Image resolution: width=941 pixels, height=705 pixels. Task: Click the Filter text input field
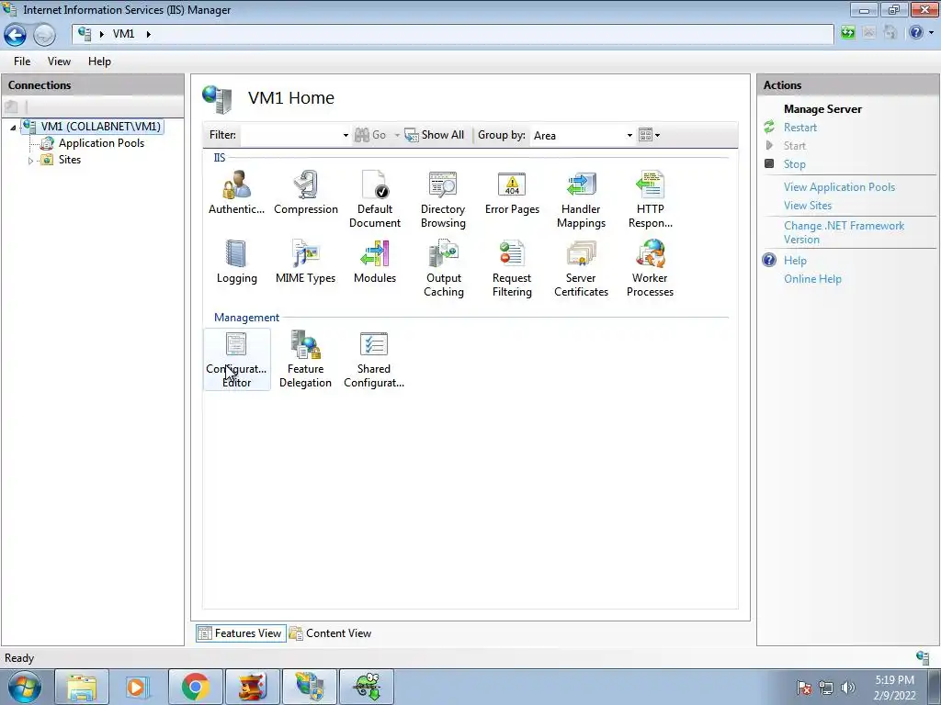pyautogui.click(x=290, y=136)
